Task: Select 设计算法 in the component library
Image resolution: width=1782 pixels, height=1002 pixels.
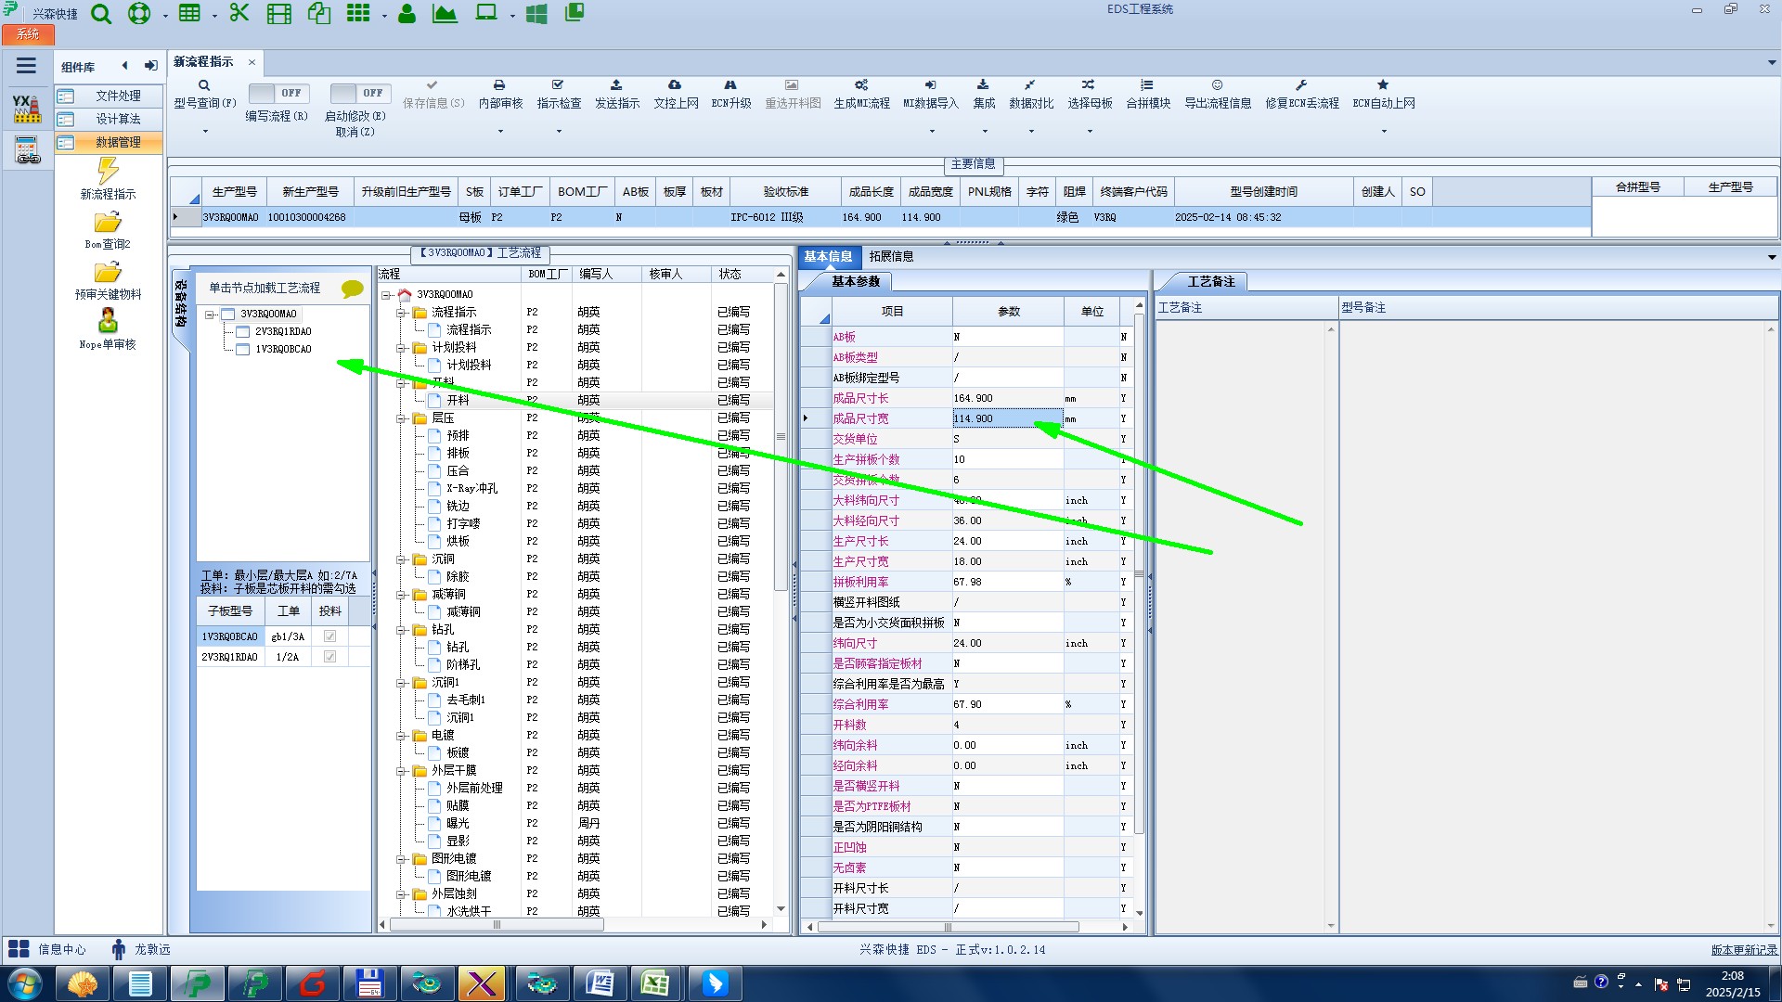Action: tap(118, 119)
